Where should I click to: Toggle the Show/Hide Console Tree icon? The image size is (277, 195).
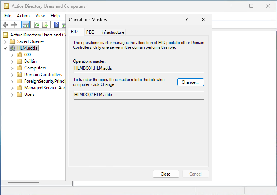[25, 25]
